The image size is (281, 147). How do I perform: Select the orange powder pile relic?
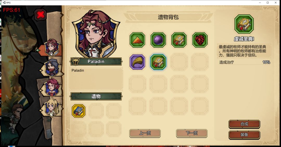[x=137, y=40]
